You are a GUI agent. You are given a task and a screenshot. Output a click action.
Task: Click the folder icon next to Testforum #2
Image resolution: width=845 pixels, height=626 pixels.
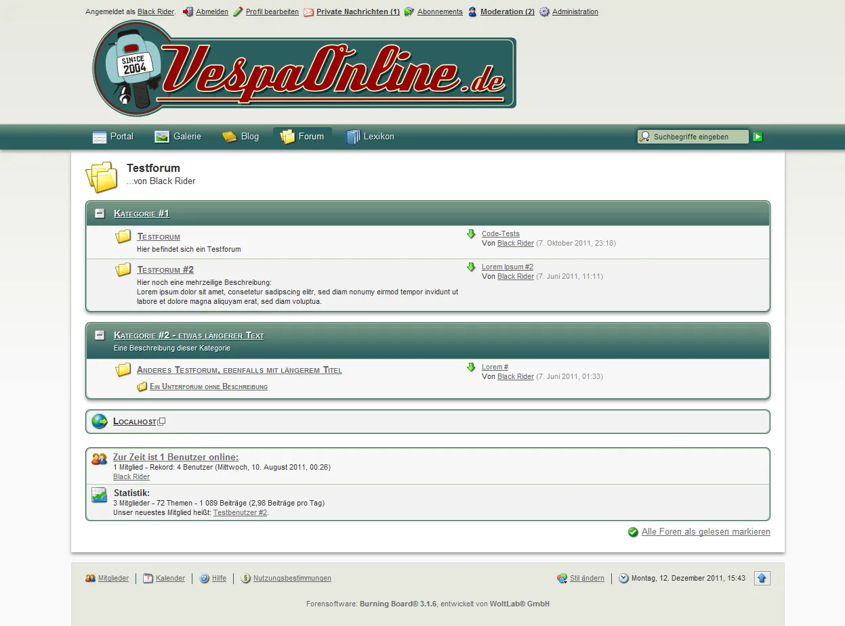[x=123, y=270]
